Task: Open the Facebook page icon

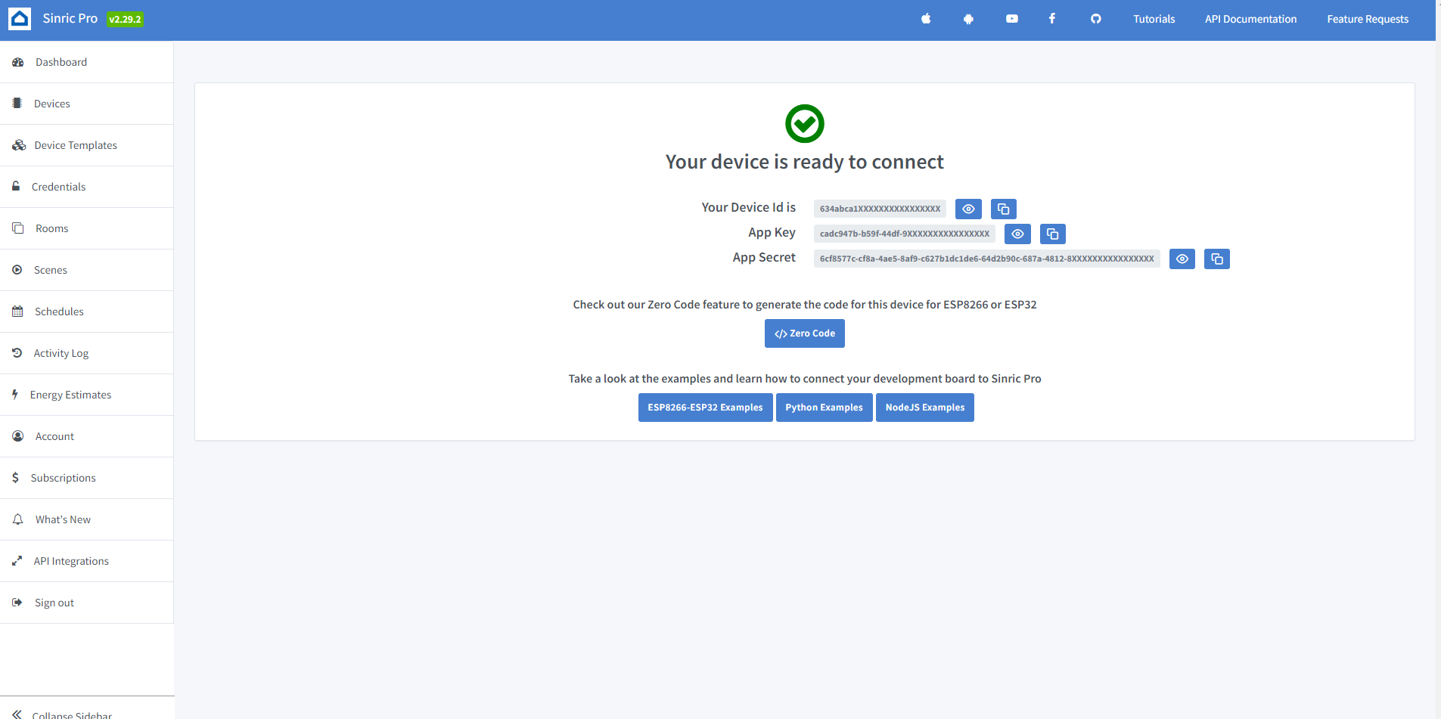Action: pyautogui.click(x=1052, y=19)
